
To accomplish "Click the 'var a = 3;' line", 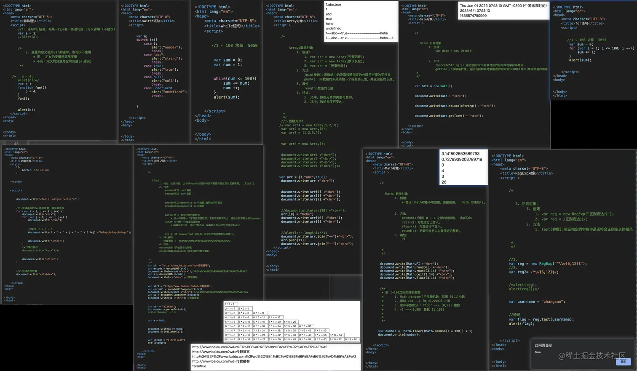I will tap(27, 33).
